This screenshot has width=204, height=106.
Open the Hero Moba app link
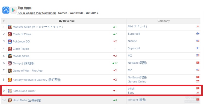coord(27,100)
